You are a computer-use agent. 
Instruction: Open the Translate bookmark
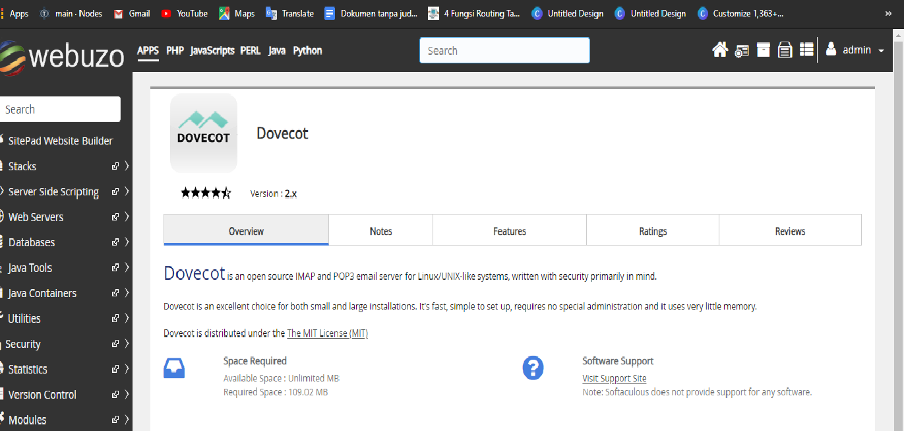(289, 13)
